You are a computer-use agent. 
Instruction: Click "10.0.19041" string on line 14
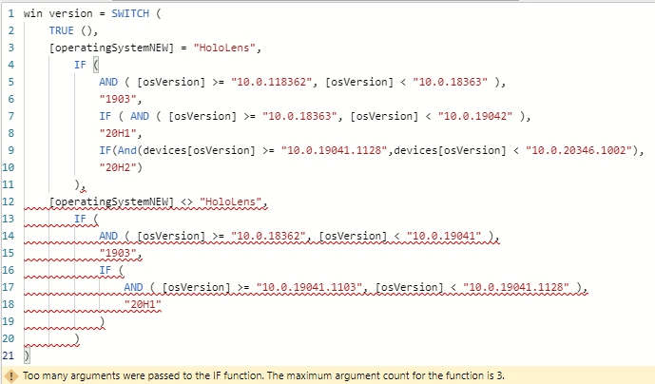point(444,237)
